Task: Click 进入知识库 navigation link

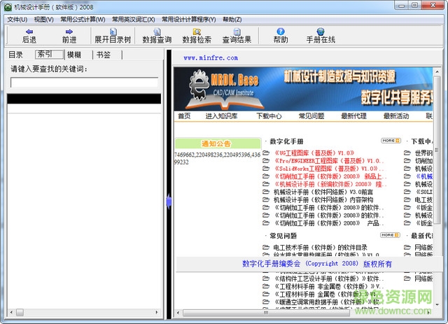Action: (221, 115)
